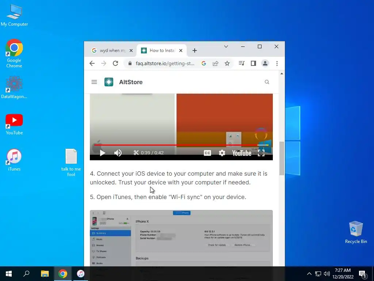Mute the video with the speaker icon
The height and width of the screenshot is (281, 374).
[118, 153]
